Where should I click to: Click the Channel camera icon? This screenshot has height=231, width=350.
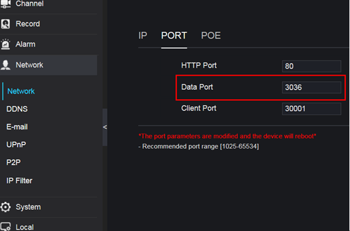tap(5, 4)
